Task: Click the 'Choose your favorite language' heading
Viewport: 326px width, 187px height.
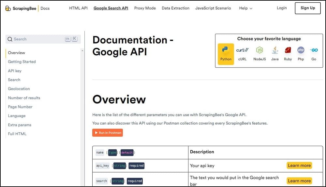Action: tap(269, 39)
